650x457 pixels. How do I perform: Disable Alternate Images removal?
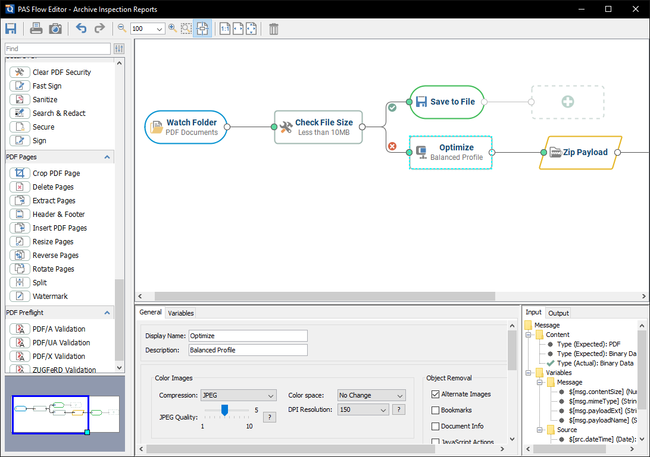click(436, 393)
